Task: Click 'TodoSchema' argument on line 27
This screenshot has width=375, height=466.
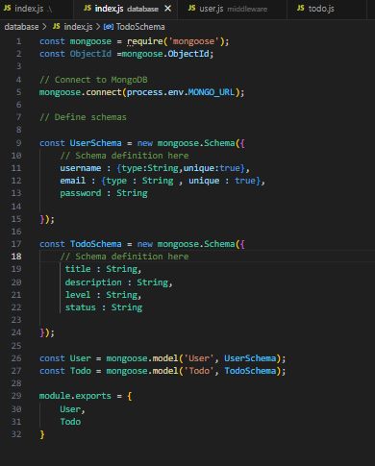Action: (x=250, y=371)
